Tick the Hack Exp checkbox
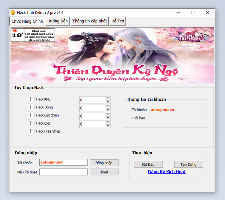Image resolution: width=225 pixels, height=200 pixels. 32,123
